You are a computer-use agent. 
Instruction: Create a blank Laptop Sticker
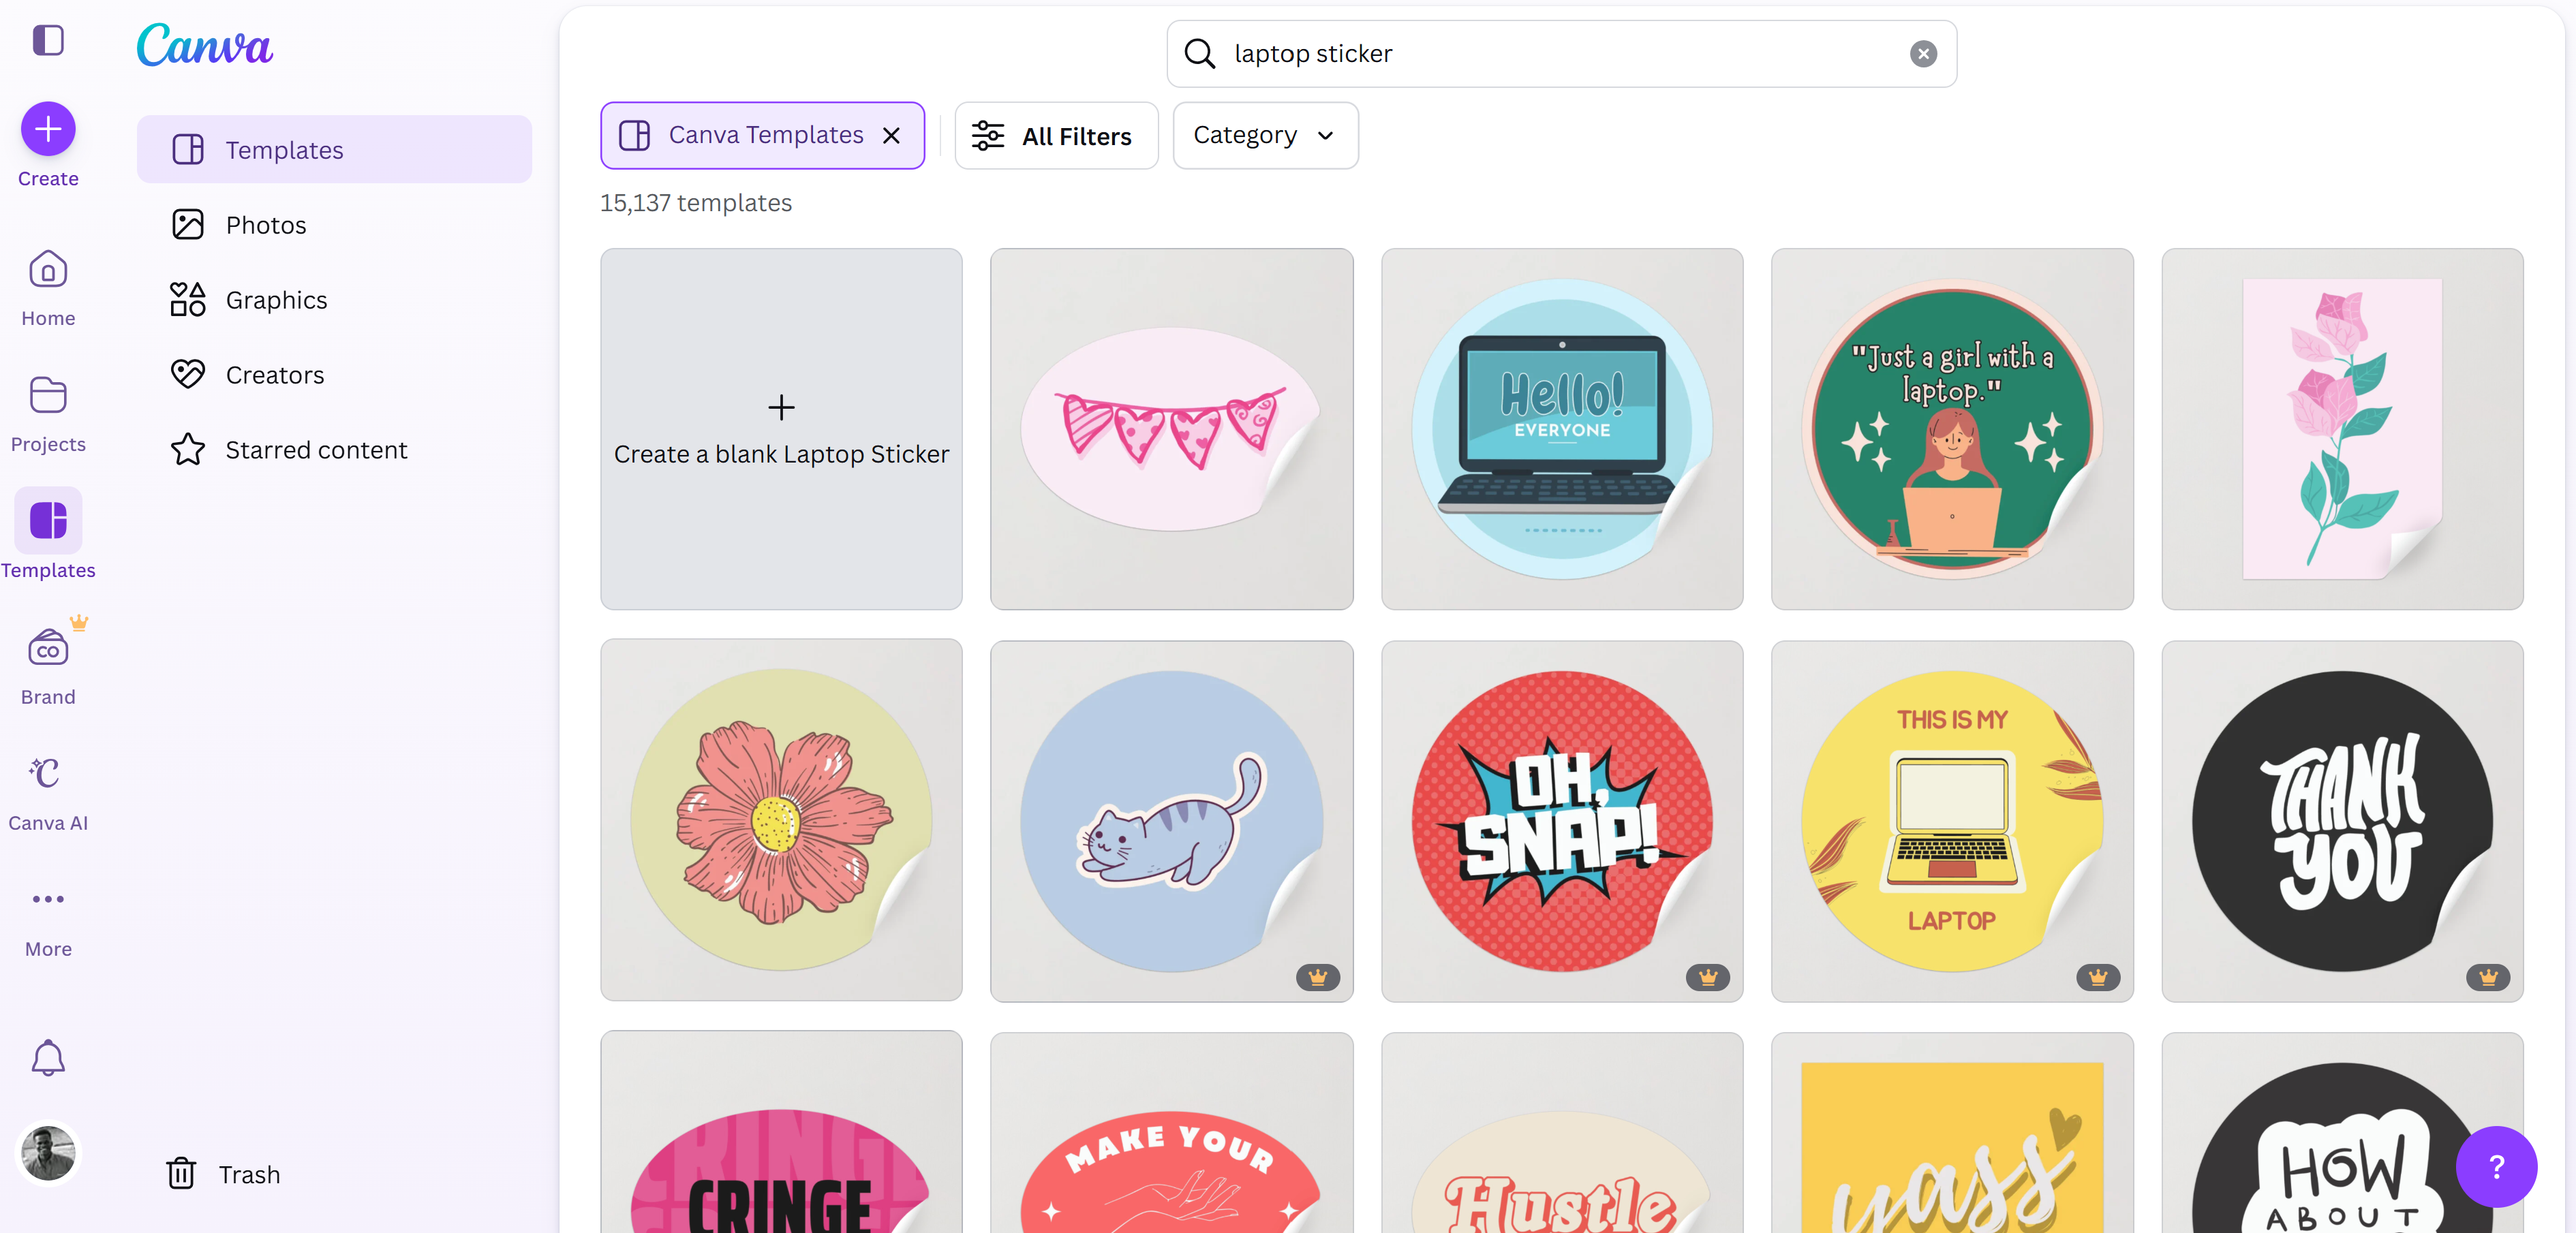[781, 429]
